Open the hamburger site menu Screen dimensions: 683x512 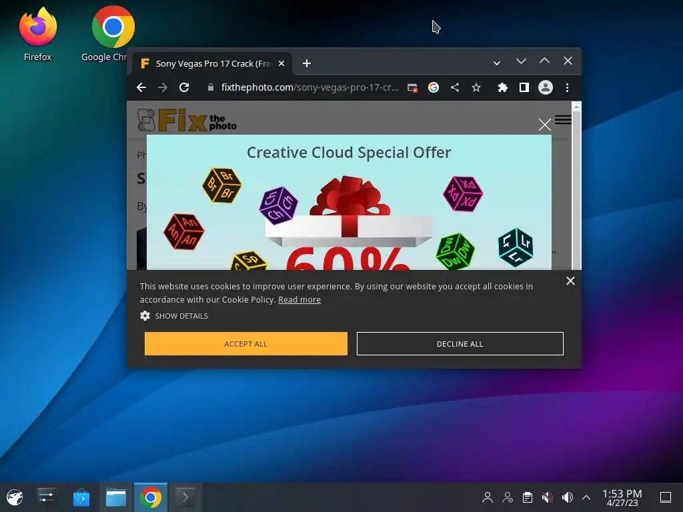coord(563,119)
